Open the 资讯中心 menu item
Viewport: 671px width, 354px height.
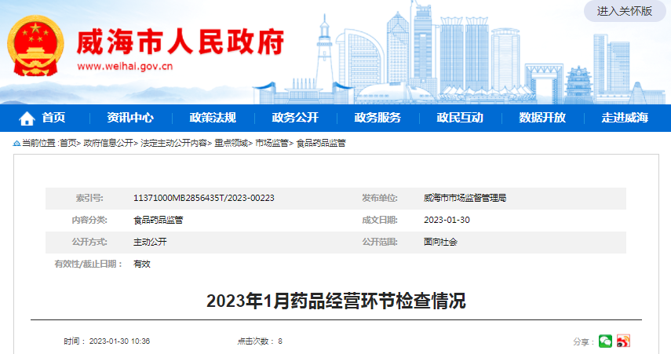pos(130,118)
